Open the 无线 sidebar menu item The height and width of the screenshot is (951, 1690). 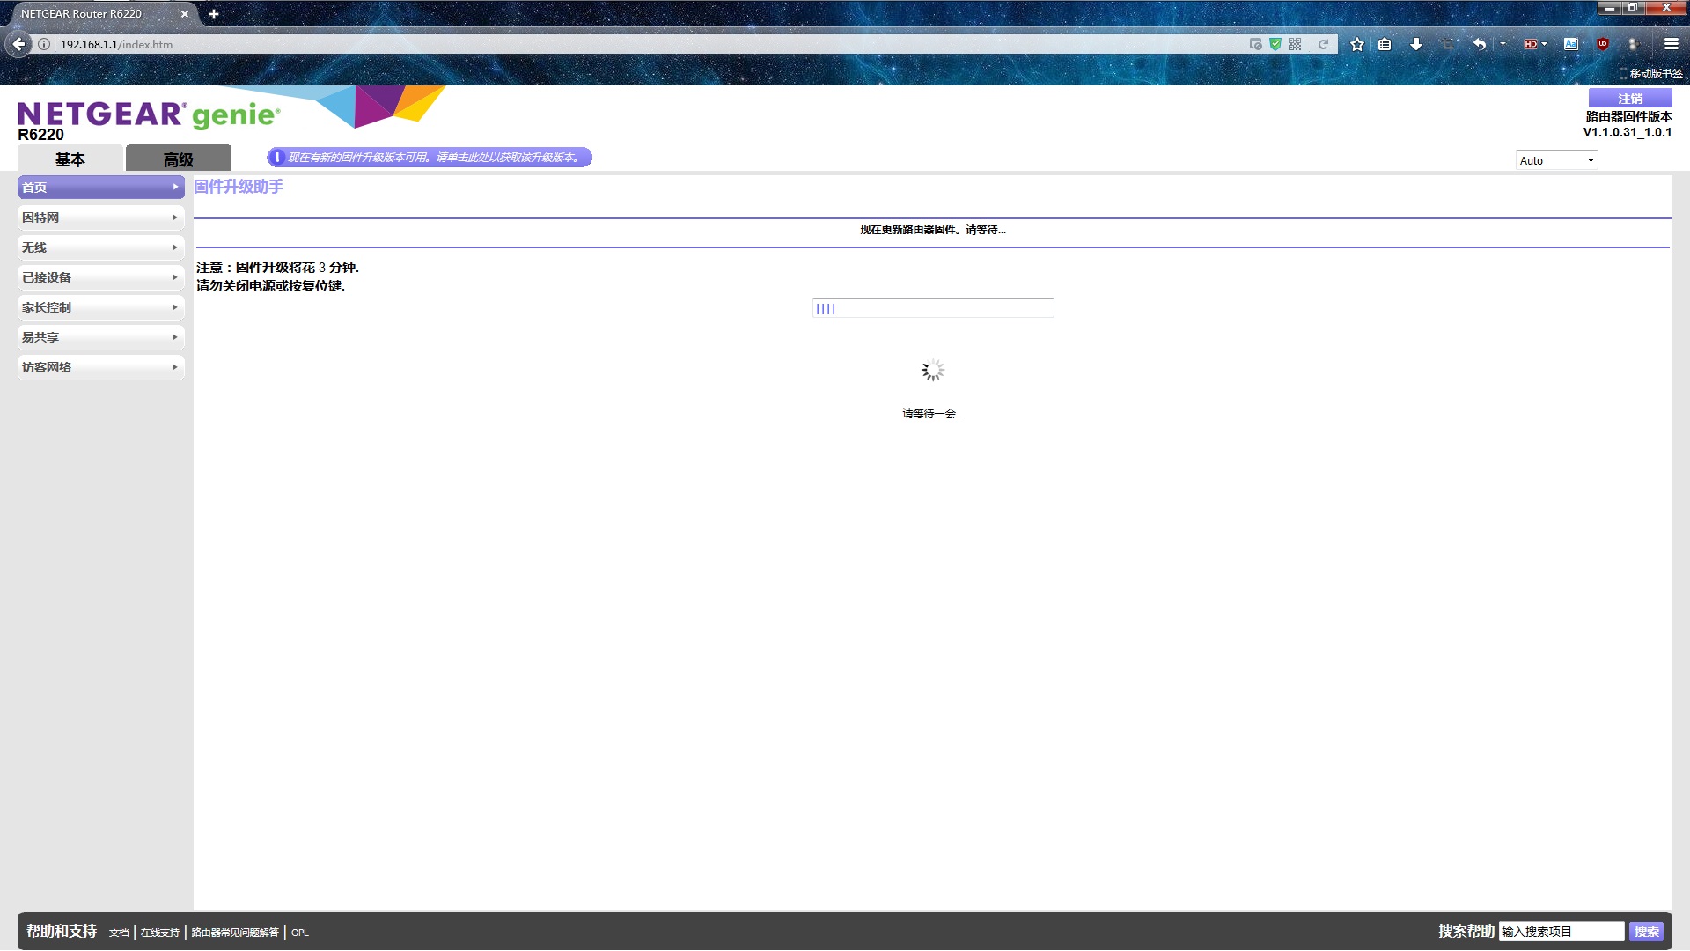click(x=100, y=247)
